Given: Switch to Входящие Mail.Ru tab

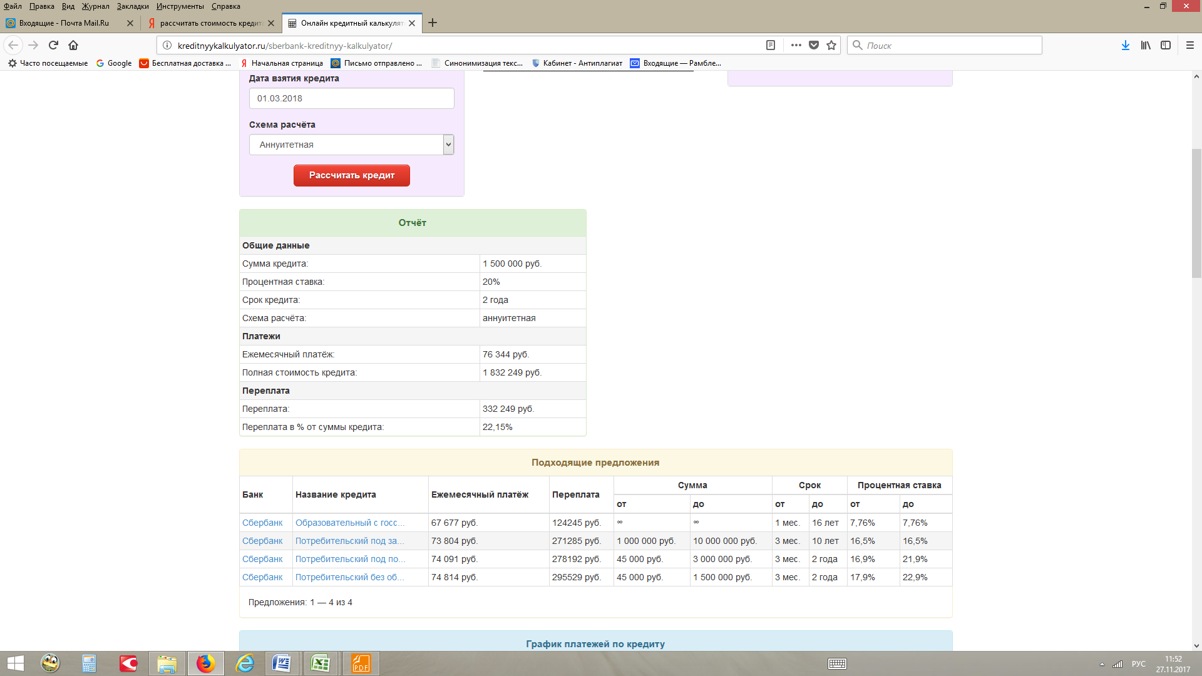Looking at the screenshot, I should (x=64, y=23).
